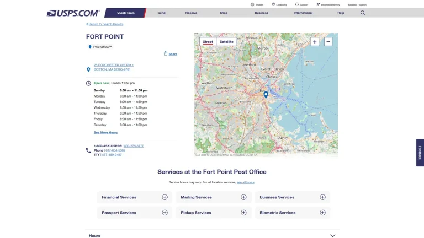Click Return to Search Results link

coord(106,24)
